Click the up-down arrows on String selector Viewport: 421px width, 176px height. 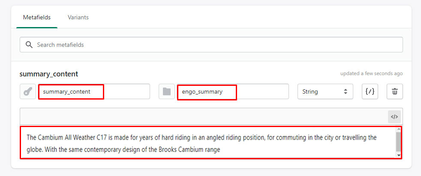346,91
